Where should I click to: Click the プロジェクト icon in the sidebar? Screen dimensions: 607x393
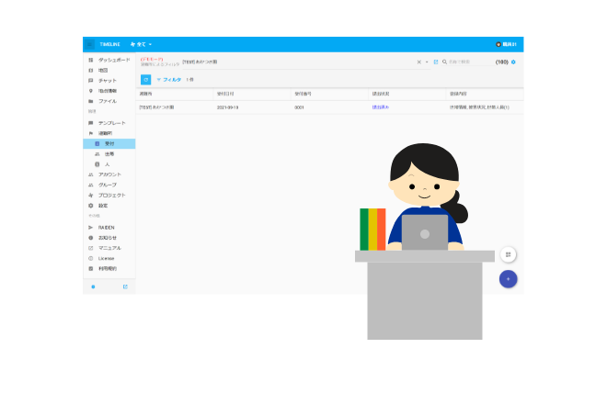tap(90, 196)
